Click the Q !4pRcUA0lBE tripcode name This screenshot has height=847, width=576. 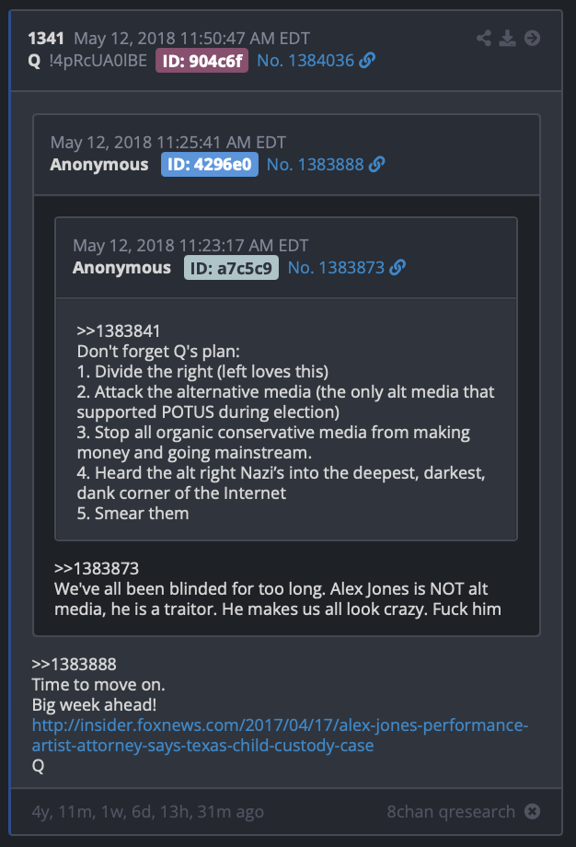[87, 61]
